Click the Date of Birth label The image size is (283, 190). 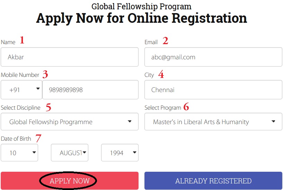tap(16, 139)
